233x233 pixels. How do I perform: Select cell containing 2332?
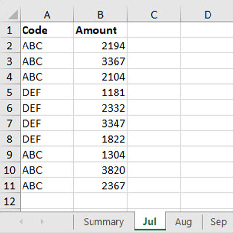(100, 108)
